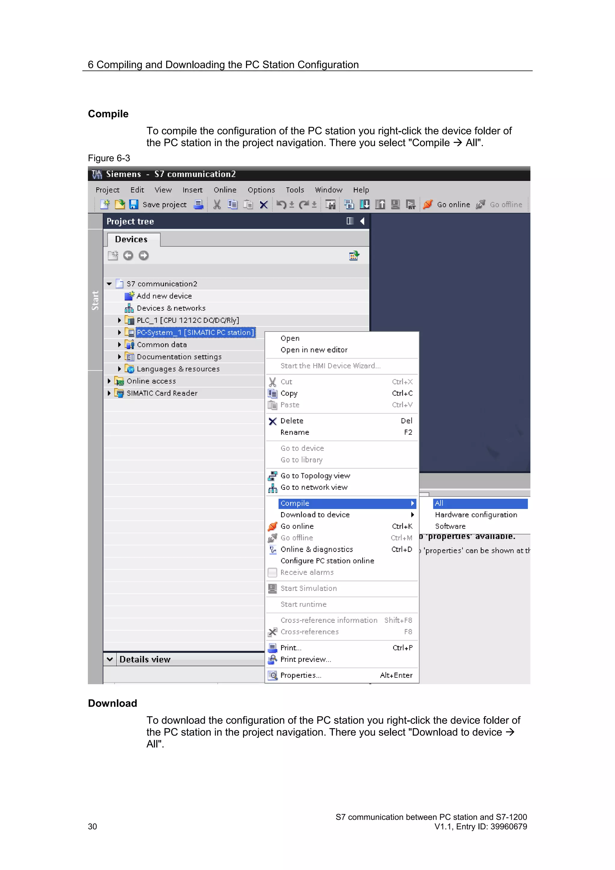This screenshot has height=870, width=615.
Task: Collapse the Details view chevron
Action: coord(110,659)
